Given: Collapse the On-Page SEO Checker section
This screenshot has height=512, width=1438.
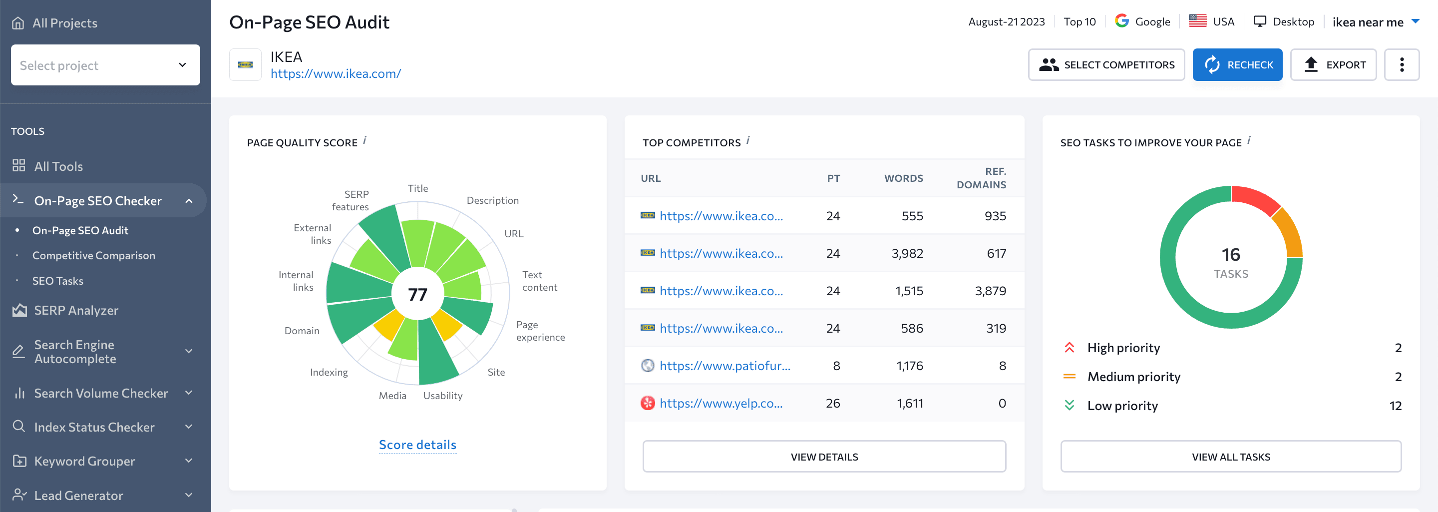Looking at the screenshot, I should (189, 201).
